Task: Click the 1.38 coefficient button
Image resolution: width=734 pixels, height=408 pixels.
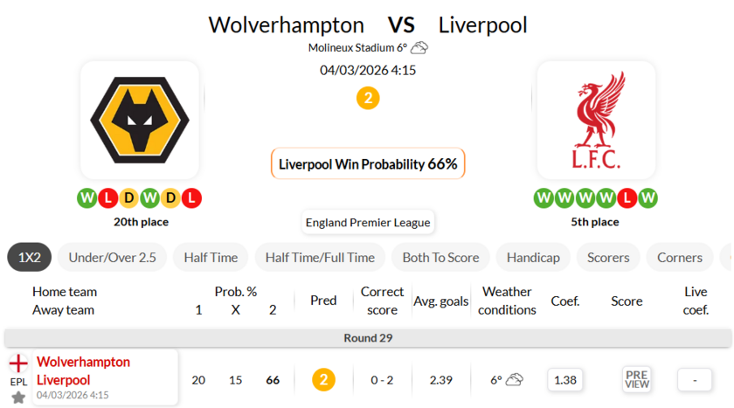Action: pyautogui.click(x=565, y=379)
